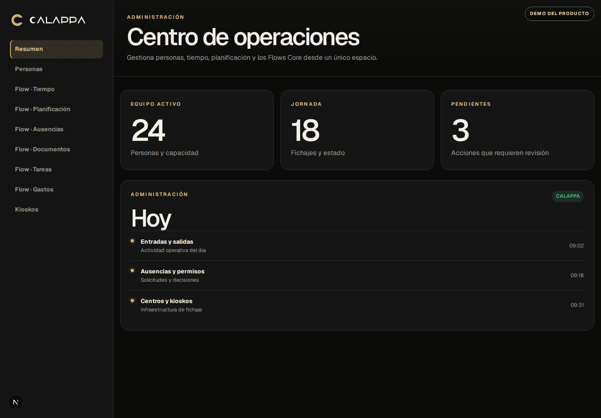Viewport: 601px width, 418px height.
Task: Open Flow · Gastos
Action: point(56,189)
